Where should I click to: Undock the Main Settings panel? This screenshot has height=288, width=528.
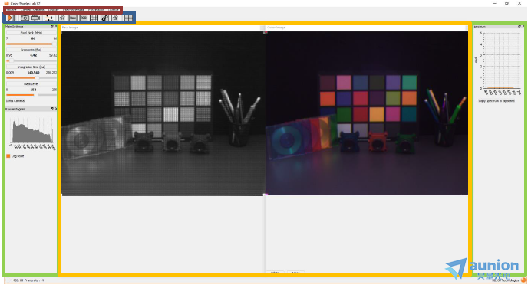click(52, 26)
